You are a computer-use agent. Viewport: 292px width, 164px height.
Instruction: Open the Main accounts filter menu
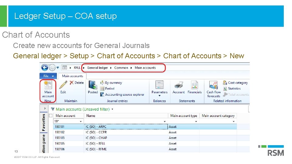tap(113, 109)
